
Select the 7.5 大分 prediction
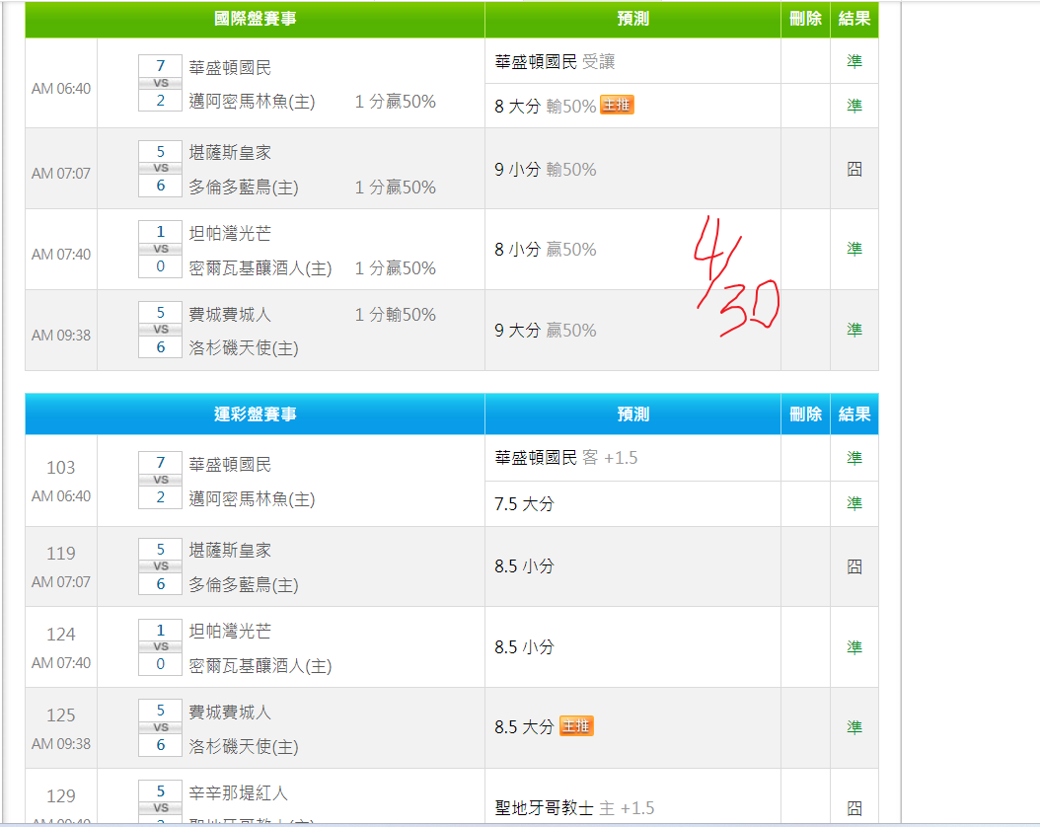pyautogui.click(x=524, y=504)
